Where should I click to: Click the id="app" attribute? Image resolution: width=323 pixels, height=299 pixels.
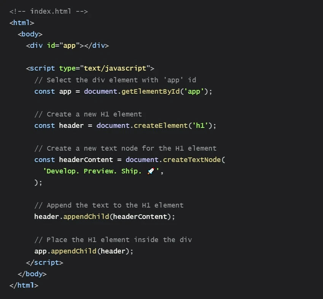(63, 46)
